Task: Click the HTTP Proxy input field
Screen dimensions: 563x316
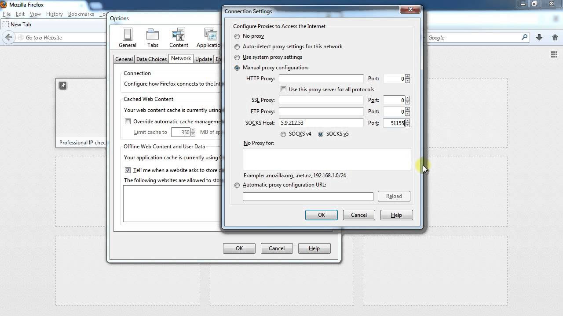Action: coord(321,79)
